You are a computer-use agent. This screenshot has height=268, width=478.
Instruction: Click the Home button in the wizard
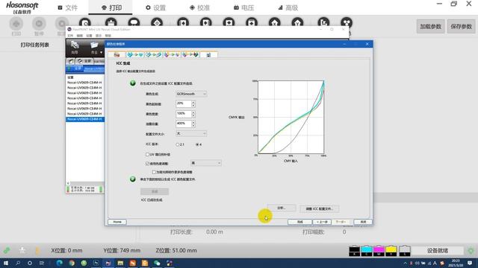tap(117, 222)
